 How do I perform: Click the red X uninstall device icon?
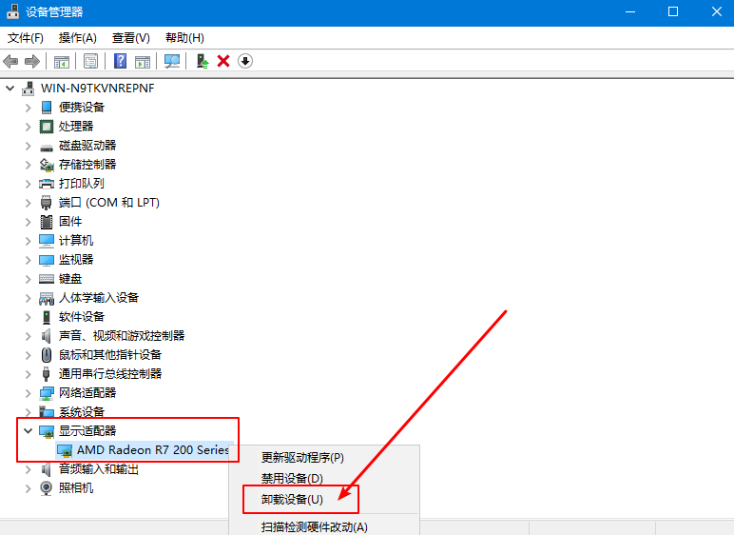tap(223, 61)
